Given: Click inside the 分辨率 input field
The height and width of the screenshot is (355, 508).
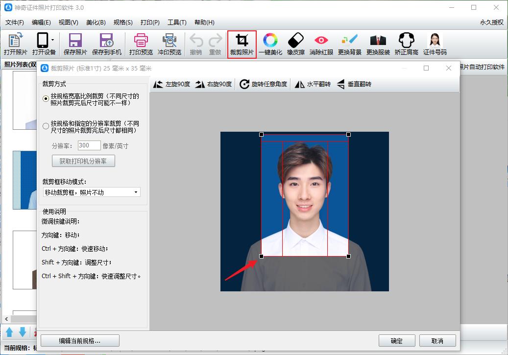Looking at the screenshot, I should click(88, 145).
